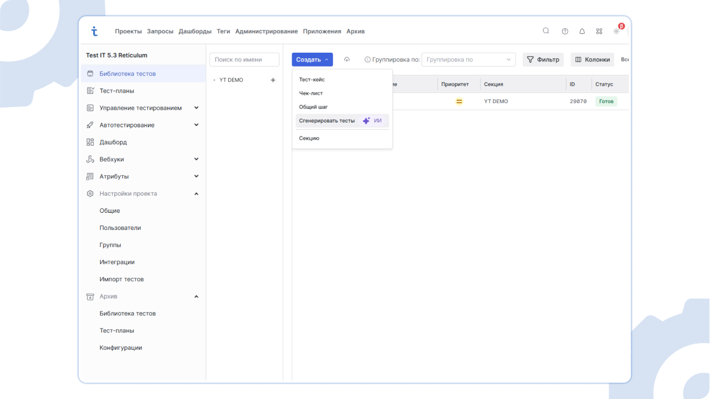The image size is (710, 399).
Task: Open Администрирование in top navigation
Action: [x=266, y=32]
